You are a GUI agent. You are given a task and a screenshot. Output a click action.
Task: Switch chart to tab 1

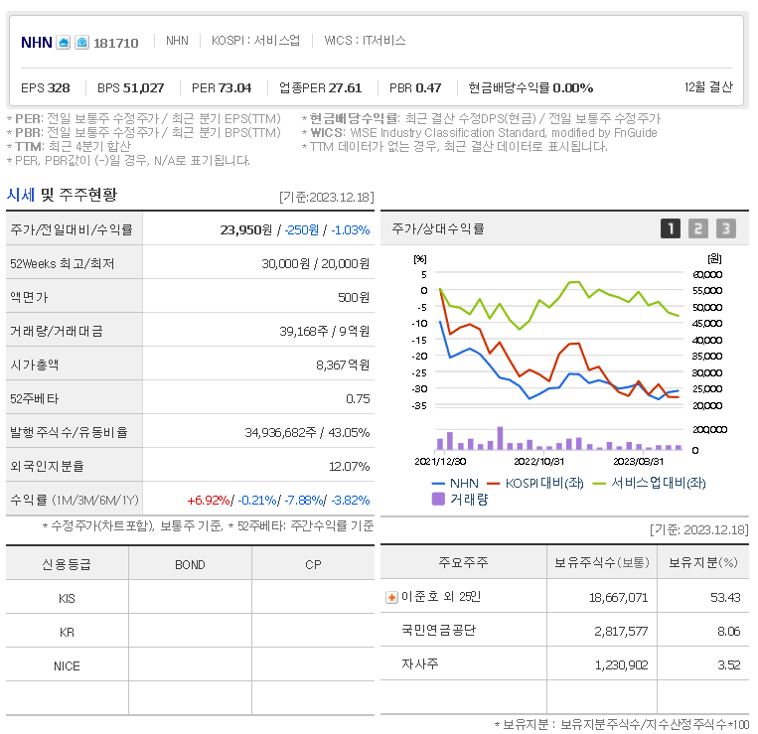tap(670, 228)
